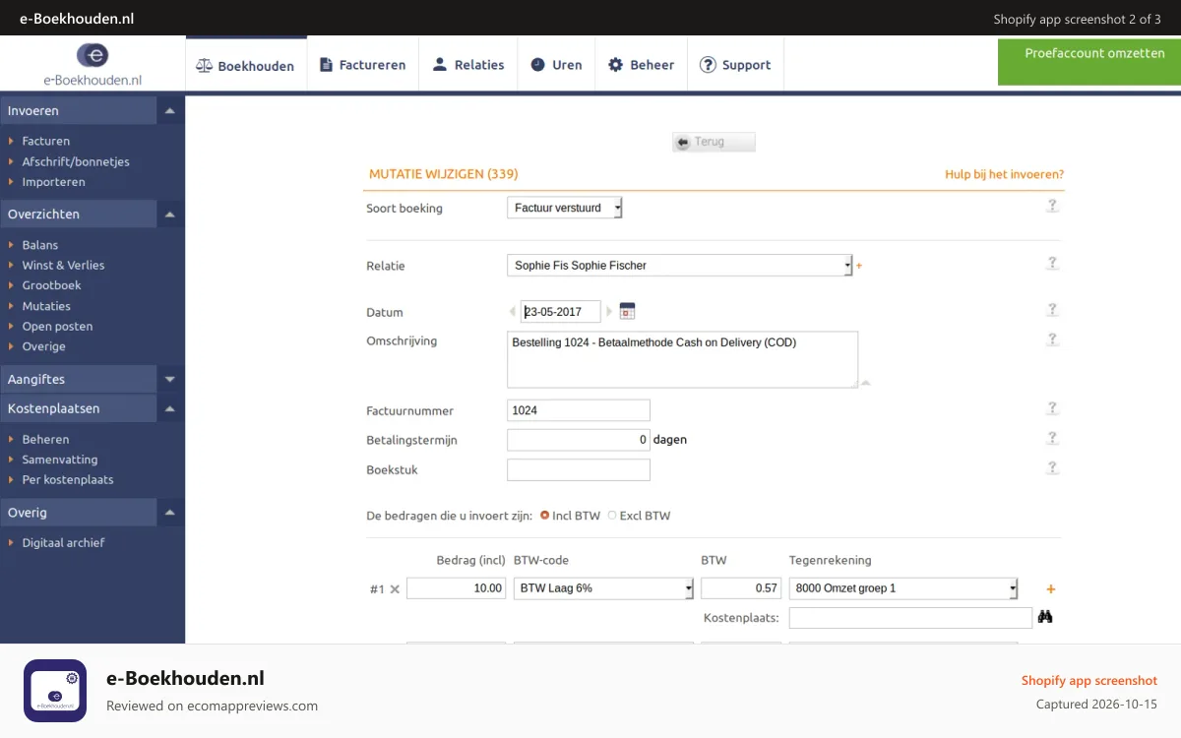Open Digitaal archief in sidebar

(63, 543)
